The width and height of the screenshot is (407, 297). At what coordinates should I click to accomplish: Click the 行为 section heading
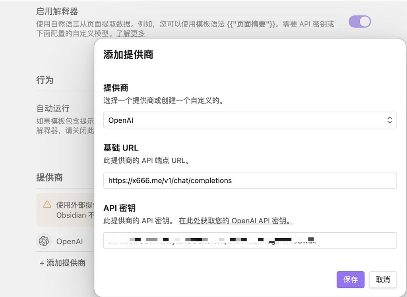click(x=45, y=80)
